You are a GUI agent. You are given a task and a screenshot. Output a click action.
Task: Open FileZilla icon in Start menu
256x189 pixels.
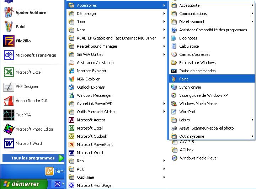(x=9, y=41)
